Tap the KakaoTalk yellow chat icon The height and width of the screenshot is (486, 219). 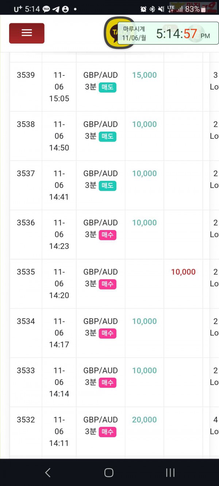[120, 33]
